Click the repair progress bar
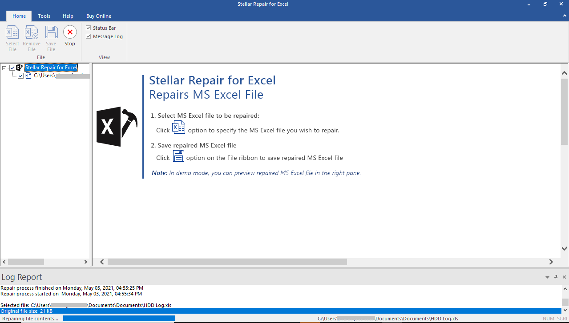This screenshot has width=569, height=323. [x=119, y=319]
